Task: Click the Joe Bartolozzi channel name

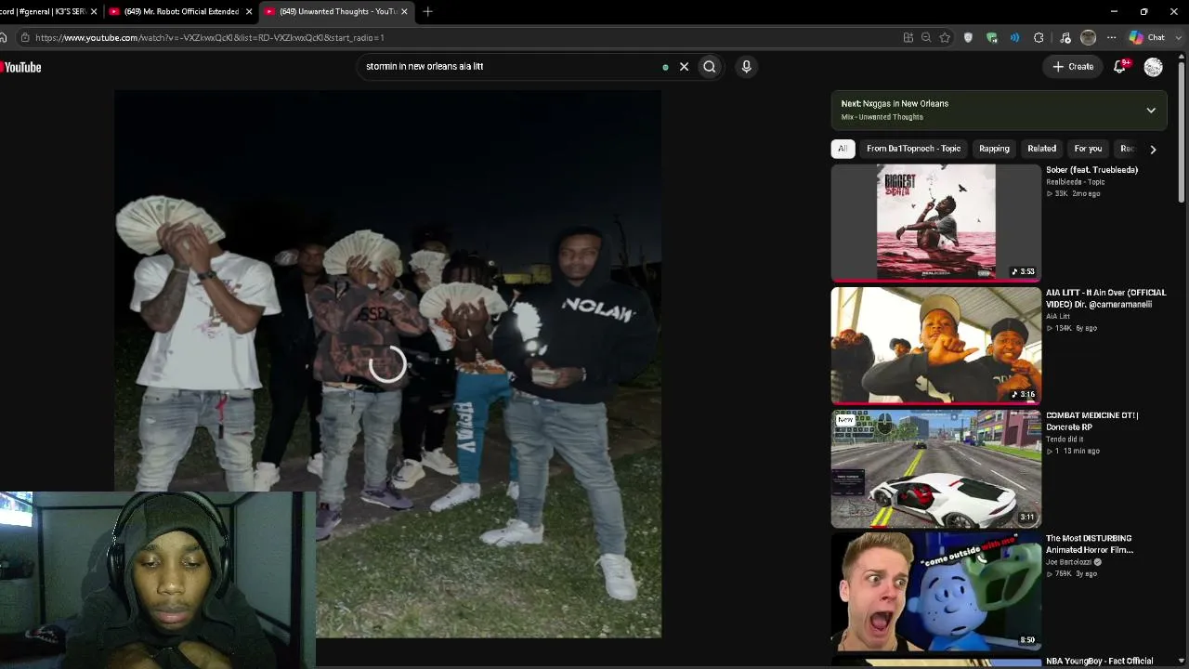Action: 1069,562
